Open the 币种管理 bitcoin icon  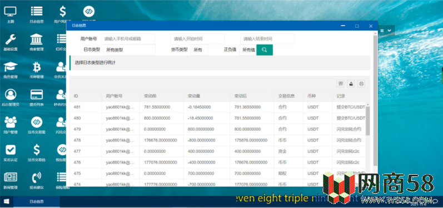click(37, 70)
